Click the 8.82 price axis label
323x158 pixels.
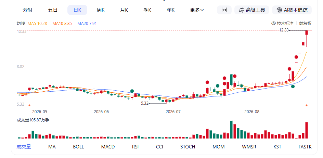(x=21, y=67)
